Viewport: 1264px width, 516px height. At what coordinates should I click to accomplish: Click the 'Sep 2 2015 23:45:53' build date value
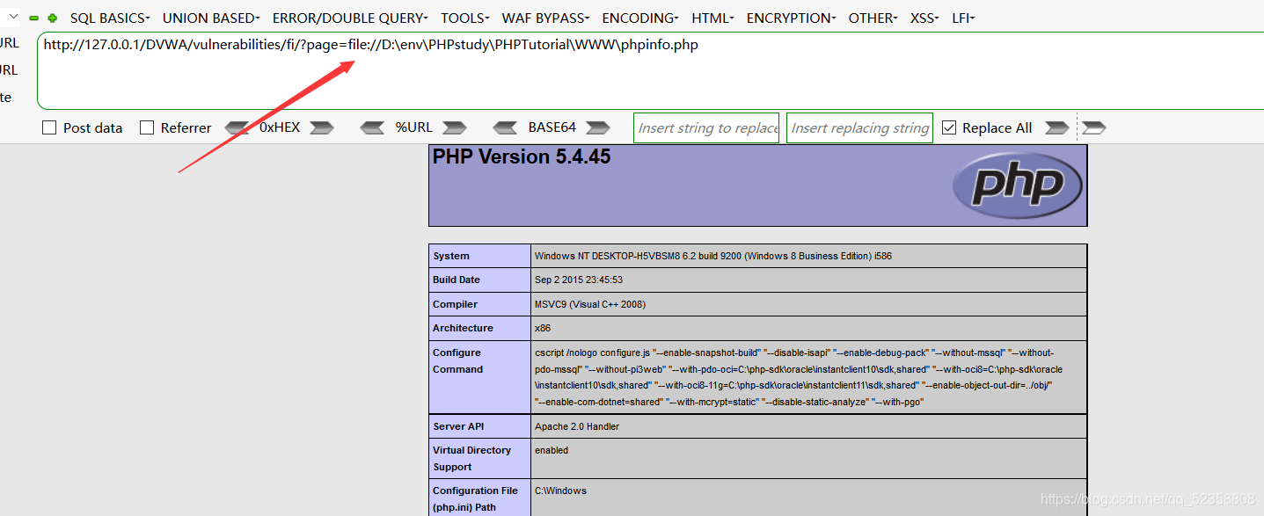(x=579, y=280)
